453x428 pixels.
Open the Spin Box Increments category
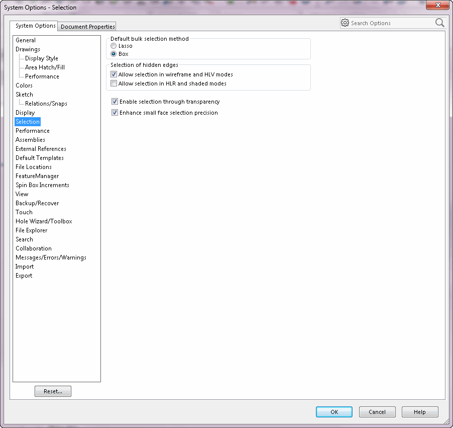(42, 185)
